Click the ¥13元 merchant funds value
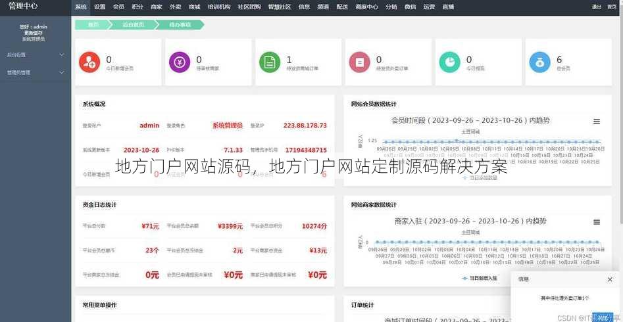This screenshot has width=623, height=322. 318,250
